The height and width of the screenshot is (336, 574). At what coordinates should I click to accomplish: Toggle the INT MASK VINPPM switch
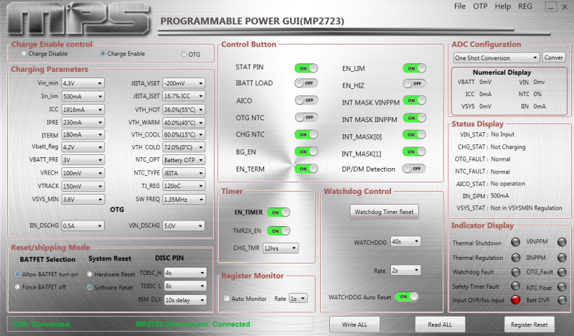415,101
